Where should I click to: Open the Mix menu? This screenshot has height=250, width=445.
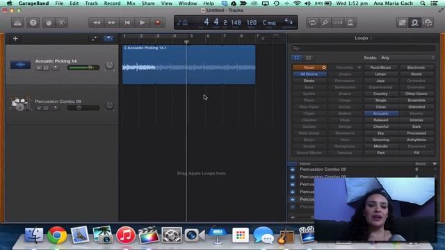[x=131, y=3]
